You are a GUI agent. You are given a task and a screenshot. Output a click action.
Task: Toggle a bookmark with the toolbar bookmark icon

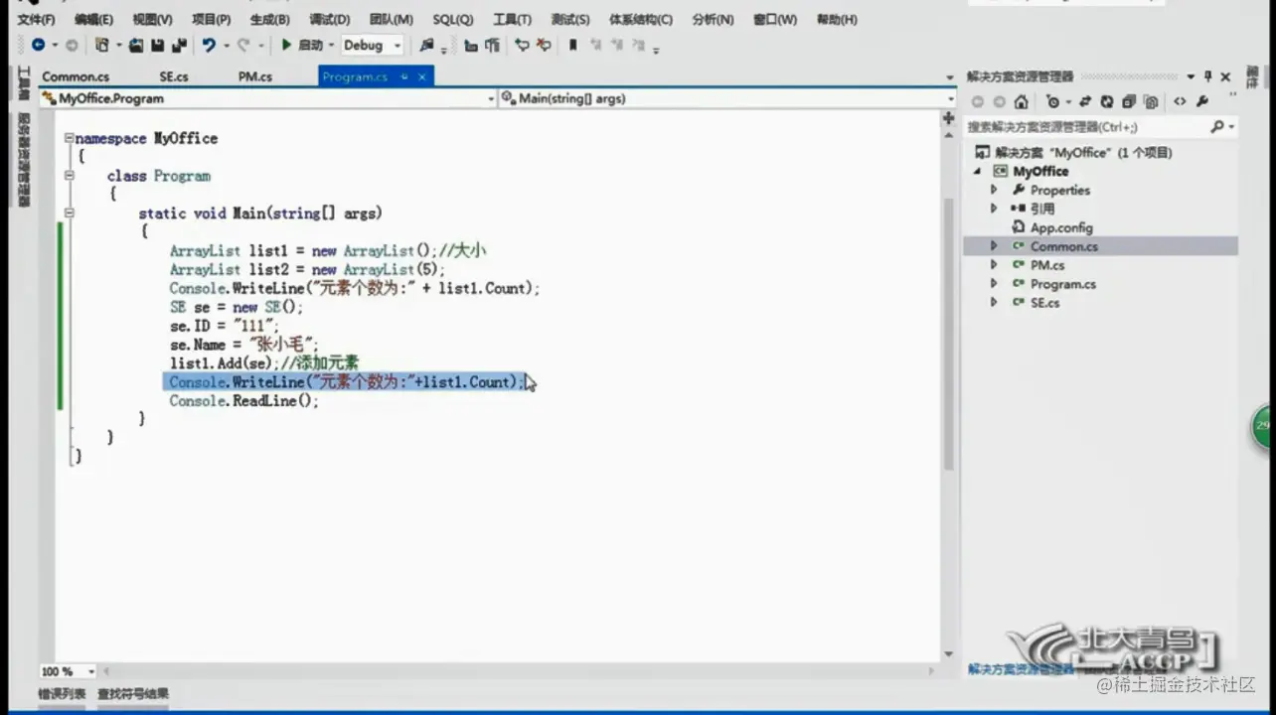pos(572,45)
